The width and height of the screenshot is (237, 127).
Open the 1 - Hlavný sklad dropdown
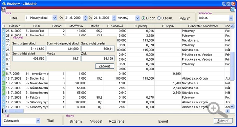point(55,18)
